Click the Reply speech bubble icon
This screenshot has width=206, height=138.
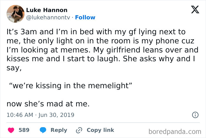click(x=43, y=130)
